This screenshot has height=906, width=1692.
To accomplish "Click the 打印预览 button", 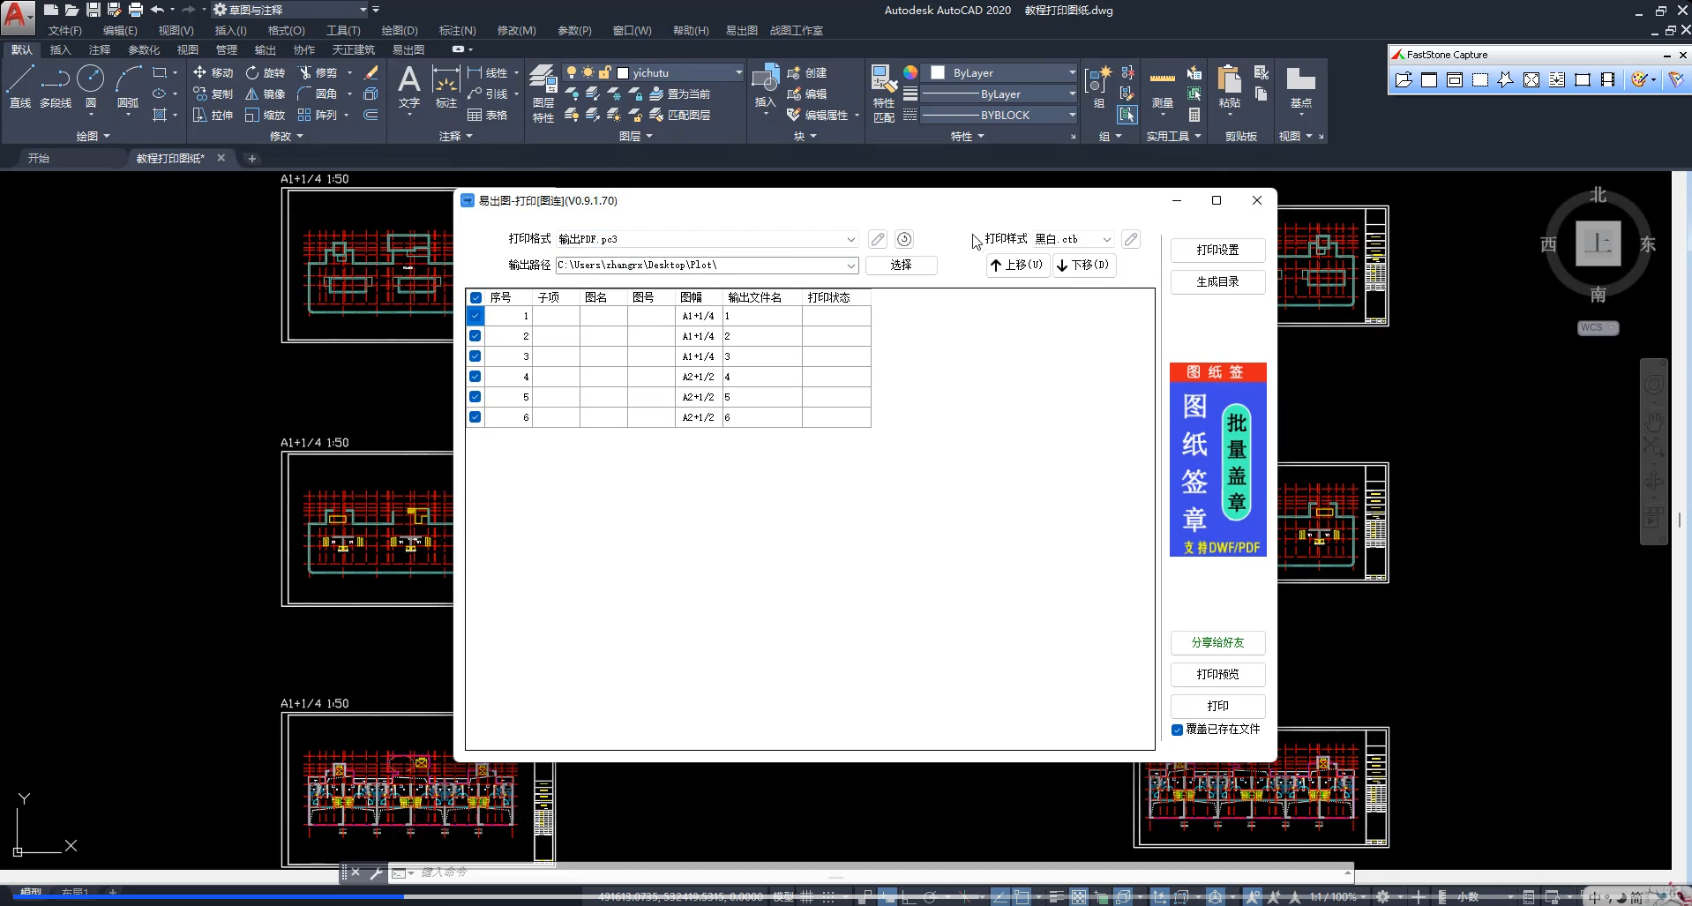I will click(x=1217, y=675).
